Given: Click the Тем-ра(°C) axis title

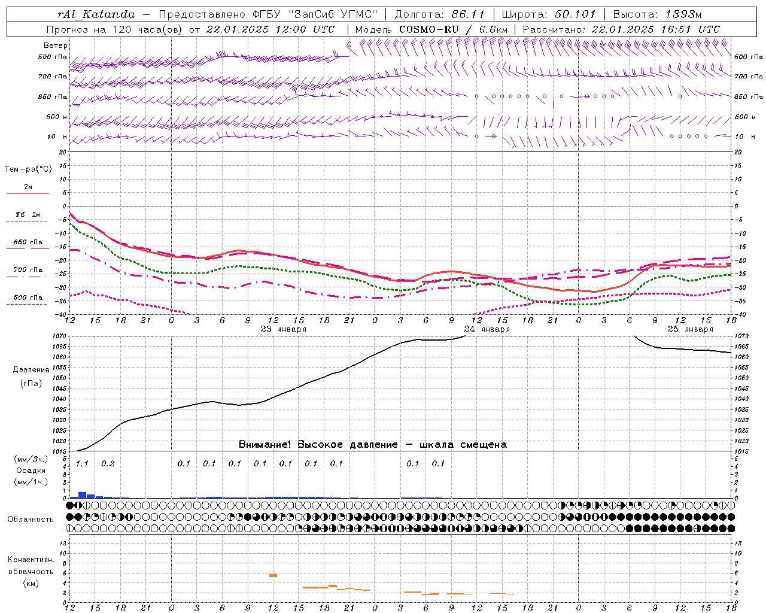Looking at the screenshot, I should (28, 169).
